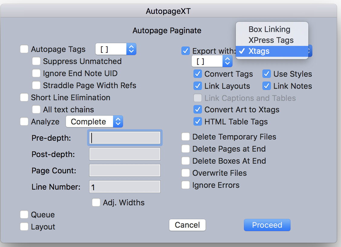Viewport: 341px width, 247px height.
Task: Click the Post-depth input field
Action: pyautogui.click(x=125, y=154)
